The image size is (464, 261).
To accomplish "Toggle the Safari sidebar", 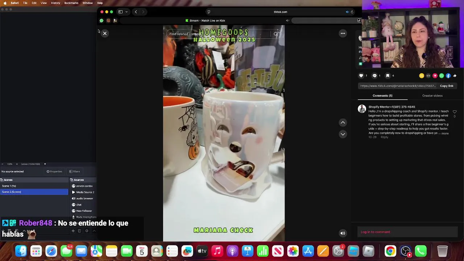I will 120,12.
